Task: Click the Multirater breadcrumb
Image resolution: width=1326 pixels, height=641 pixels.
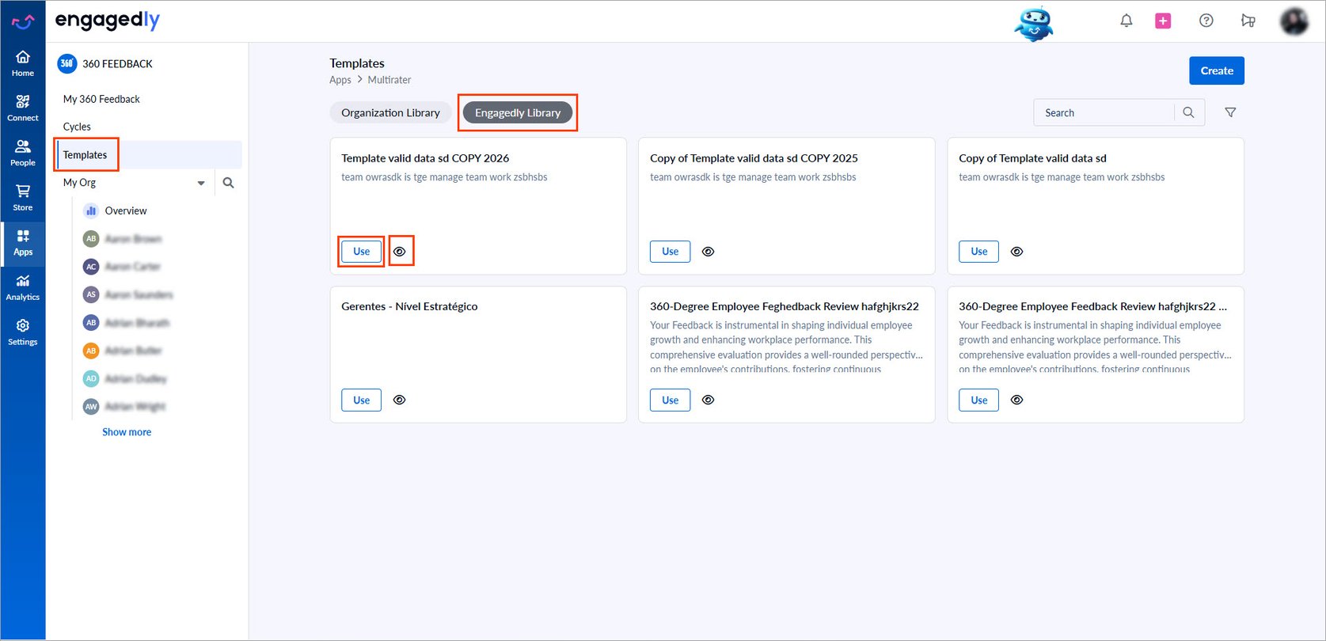Action: point(389,80)
